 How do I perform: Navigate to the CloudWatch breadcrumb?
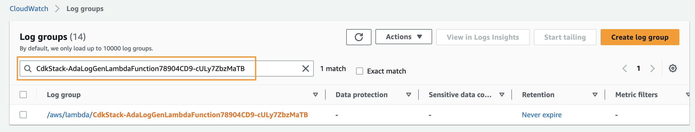tap(29, 9)
